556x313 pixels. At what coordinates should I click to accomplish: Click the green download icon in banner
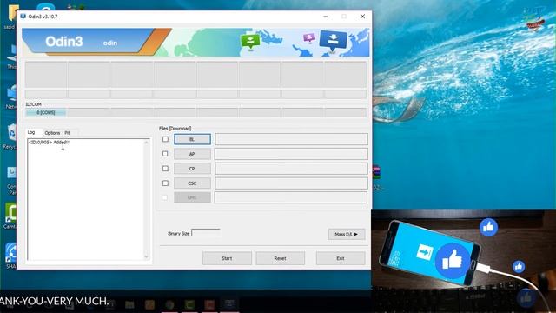(250, 41)
